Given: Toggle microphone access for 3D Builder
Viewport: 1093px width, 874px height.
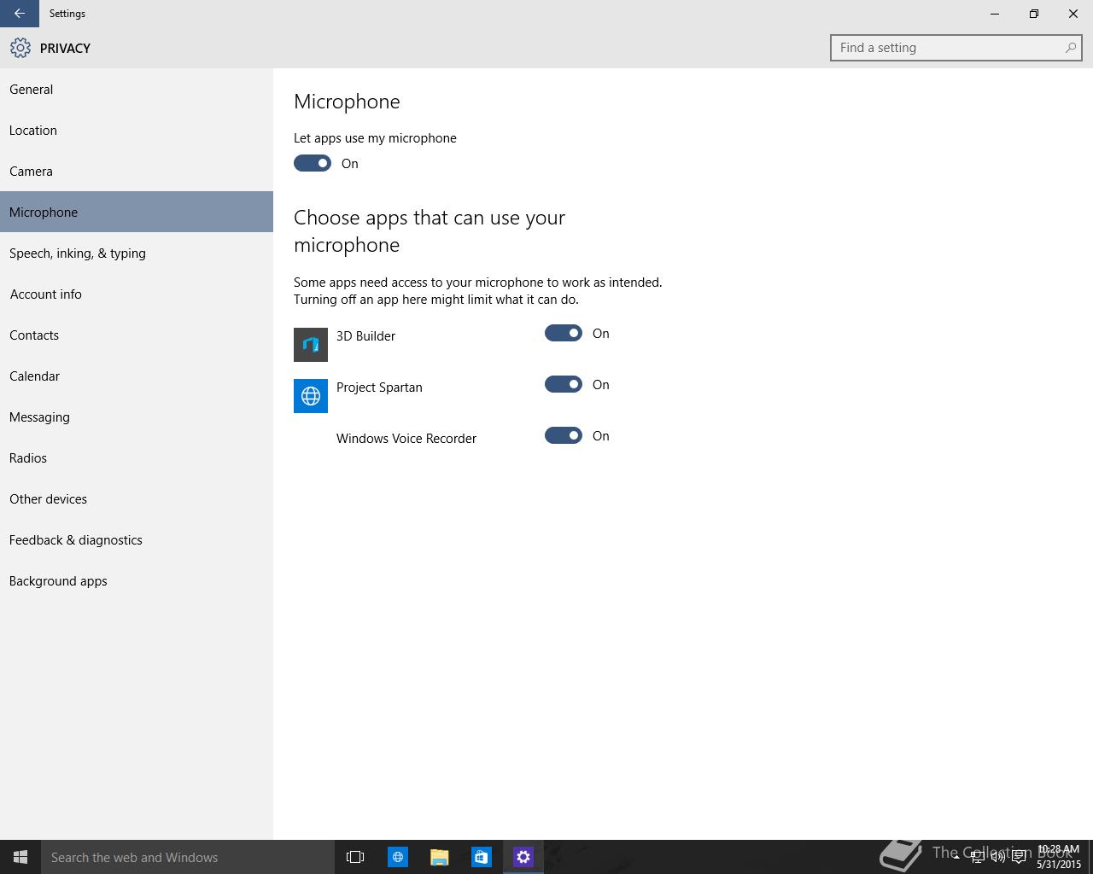Looking at the screenshot, I should [x=564, y=333].
